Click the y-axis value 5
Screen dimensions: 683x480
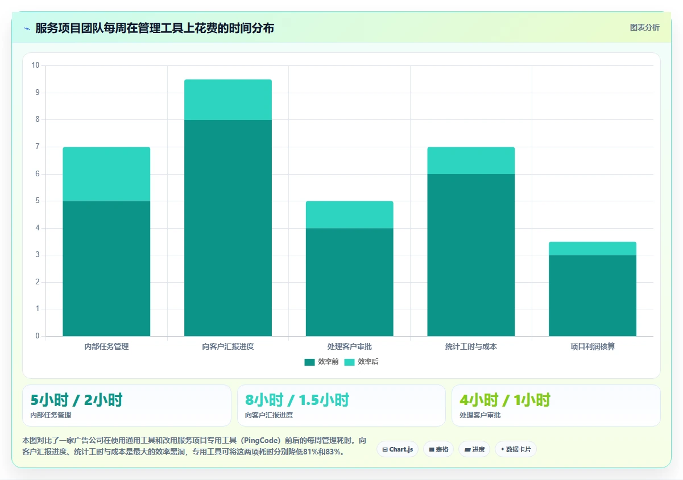pos(38,201)
